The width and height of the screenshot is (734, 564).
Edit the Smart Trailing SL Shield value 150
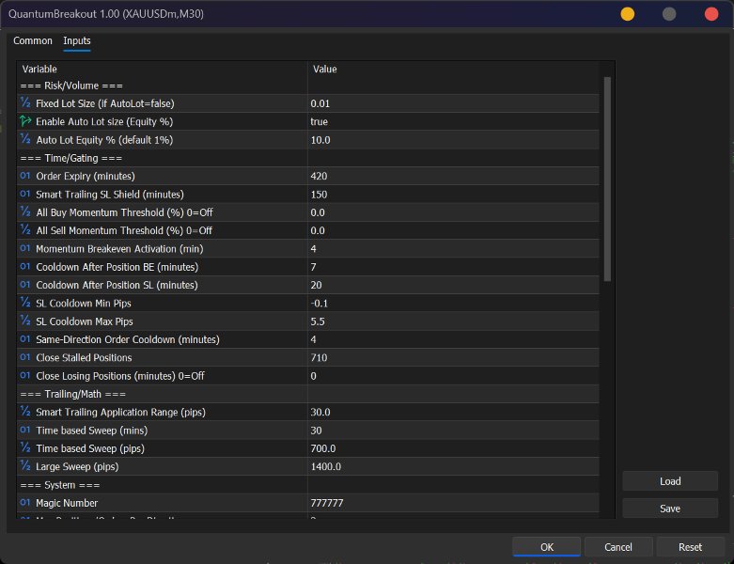click(x=453, y=195)
